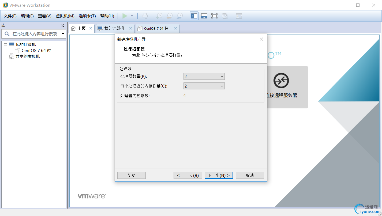Viewport: 382px width, 216px height.
Task: Close the 新建虚拟机向导 dialog
Action: (x=261, y=39)
